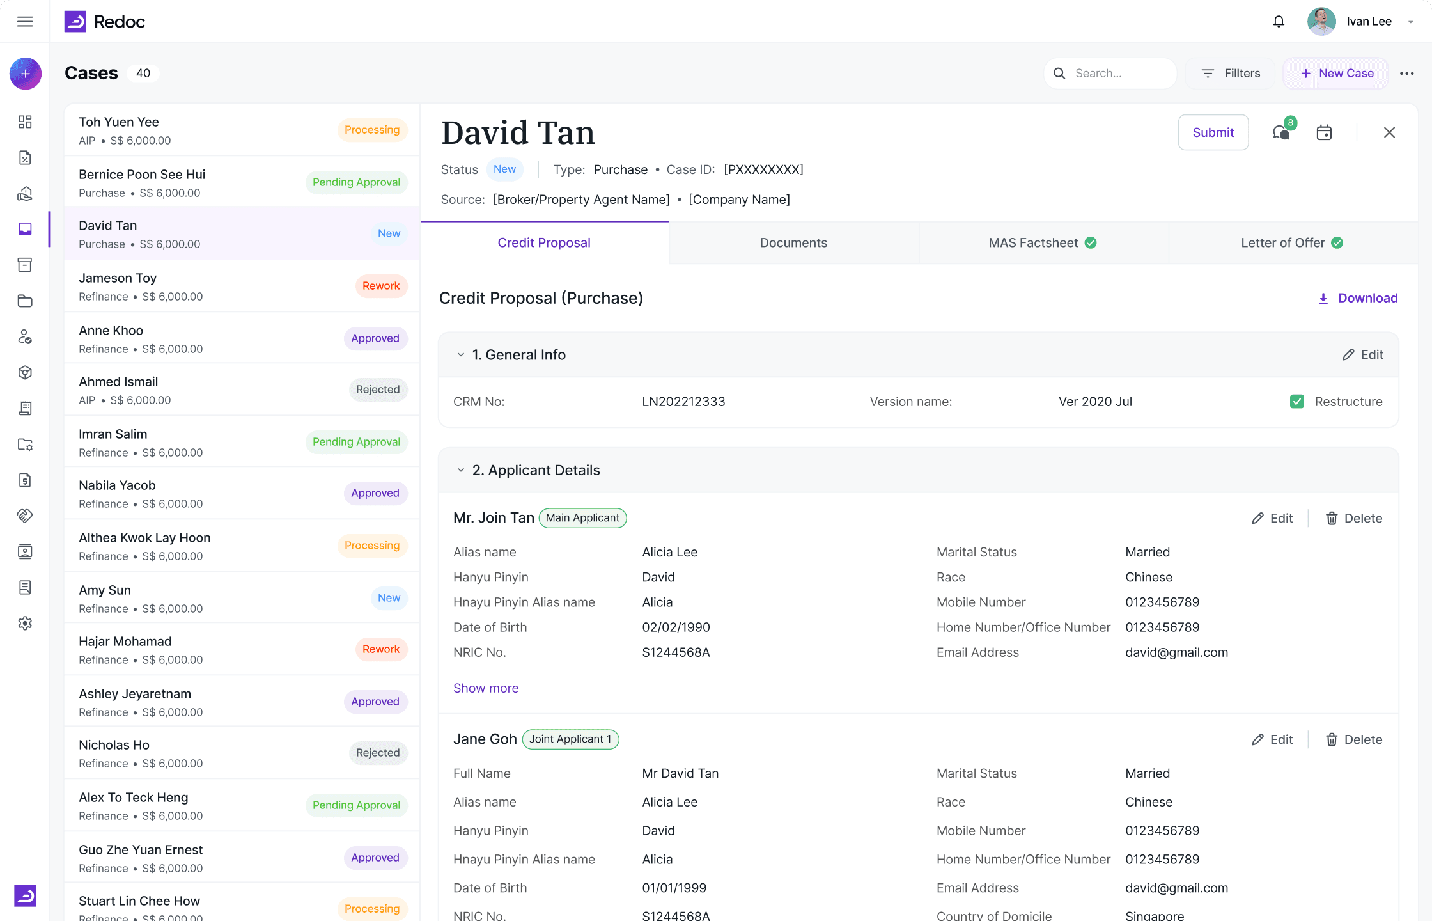Click Show more under Mr. Join Tan

pos(485,688)
